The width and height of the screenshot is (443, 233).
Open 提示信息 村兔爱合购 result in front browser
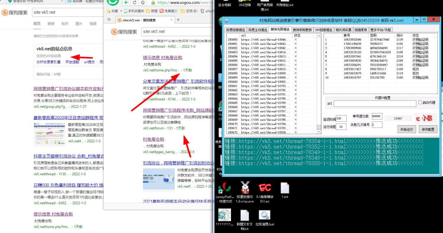pos(163,57)
